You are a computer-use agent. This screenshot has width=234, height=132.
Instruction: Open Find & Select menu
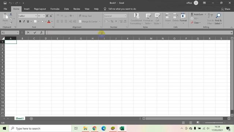pos(218,19)
